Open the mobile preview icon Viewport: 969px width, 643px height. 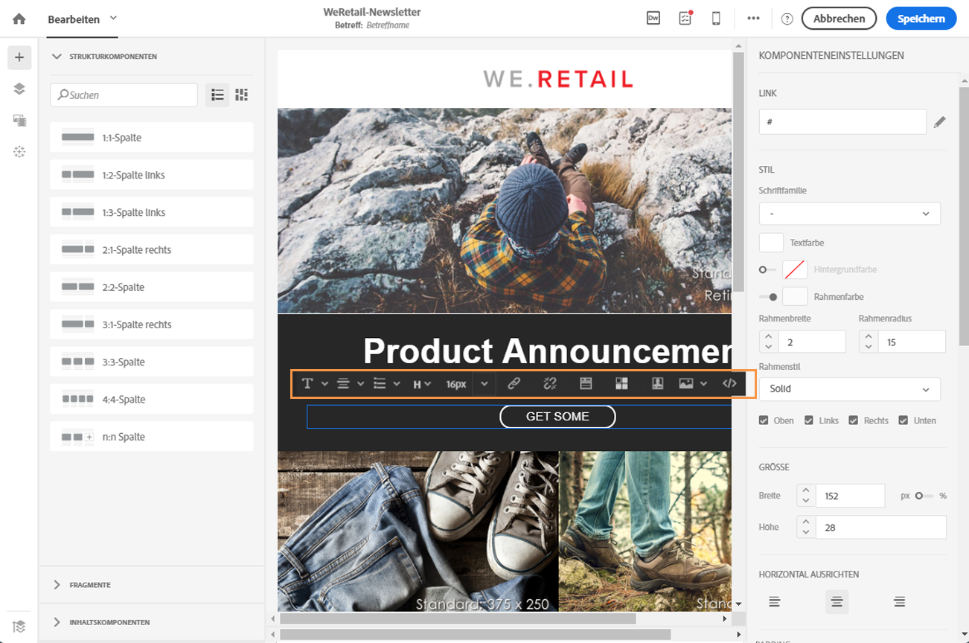coord(716,19)
